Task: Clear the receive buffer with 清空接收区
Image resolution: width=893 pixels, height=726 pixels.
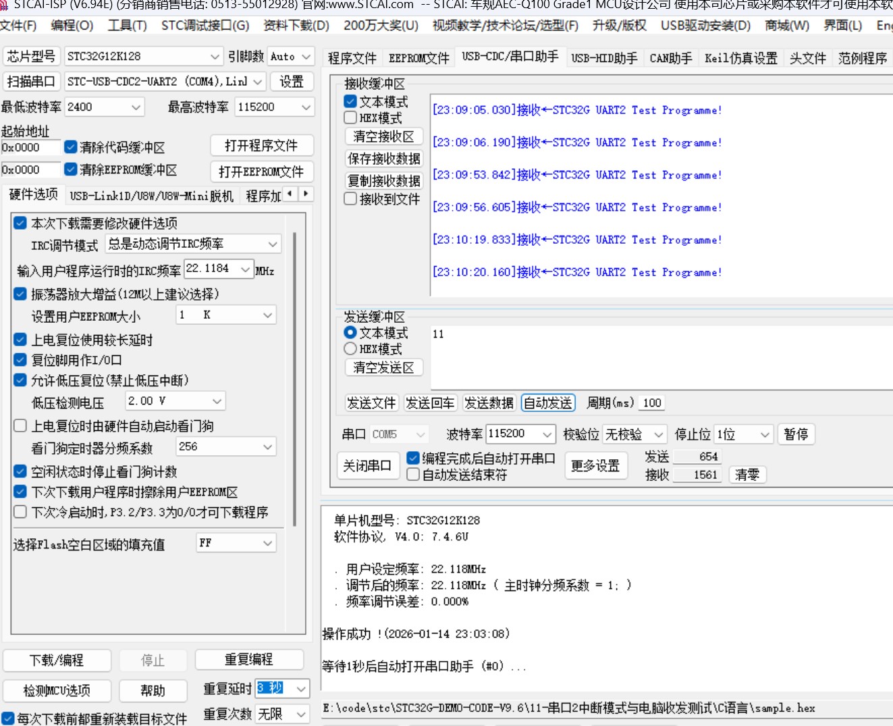Action: click(x=383, y=136)
